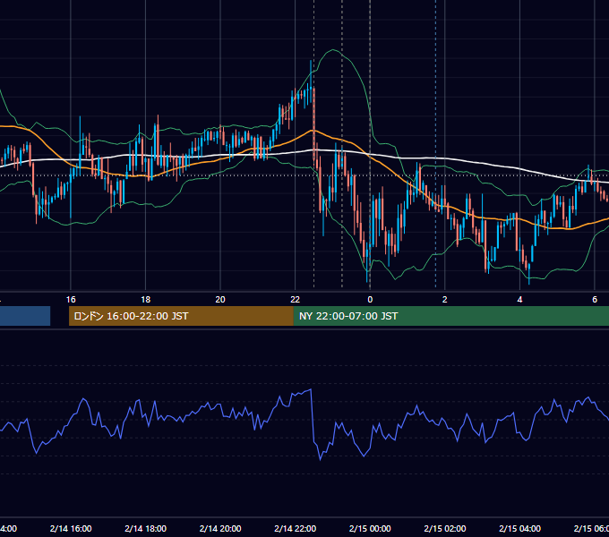Click the 2/14 20:00 date label
This screenshot has height=537, width=609.
pyautogui.click(x=220, y=528)
